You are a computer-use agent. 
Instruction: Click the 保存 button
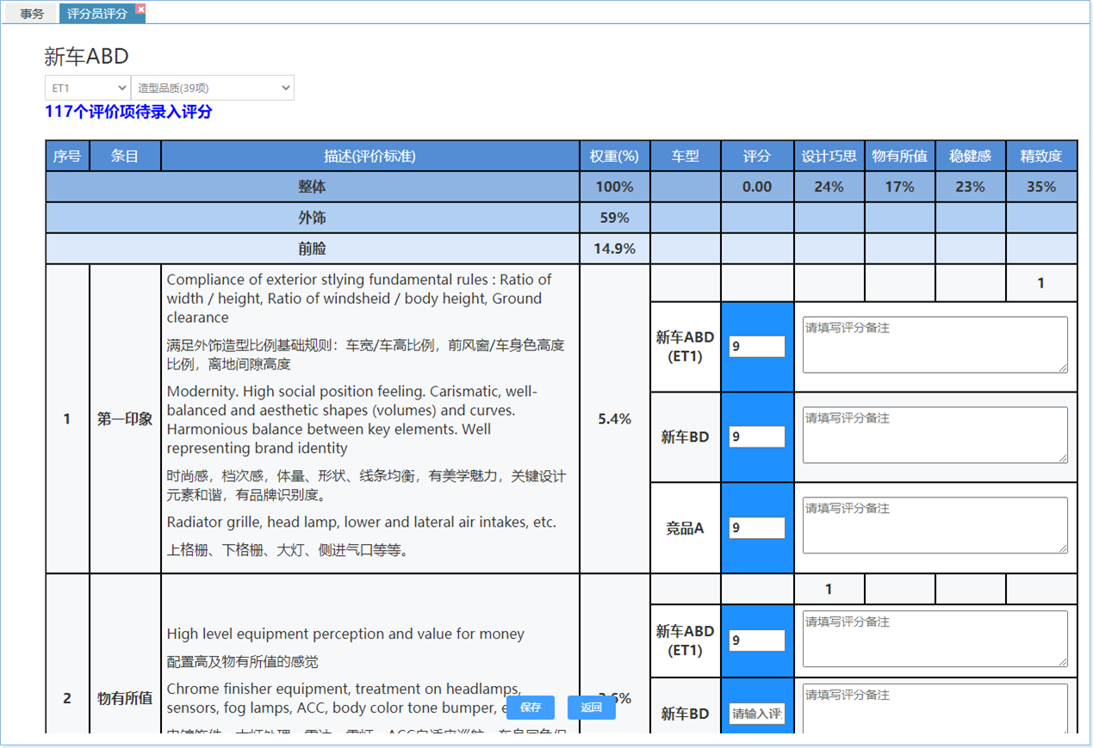coord(531,708)
